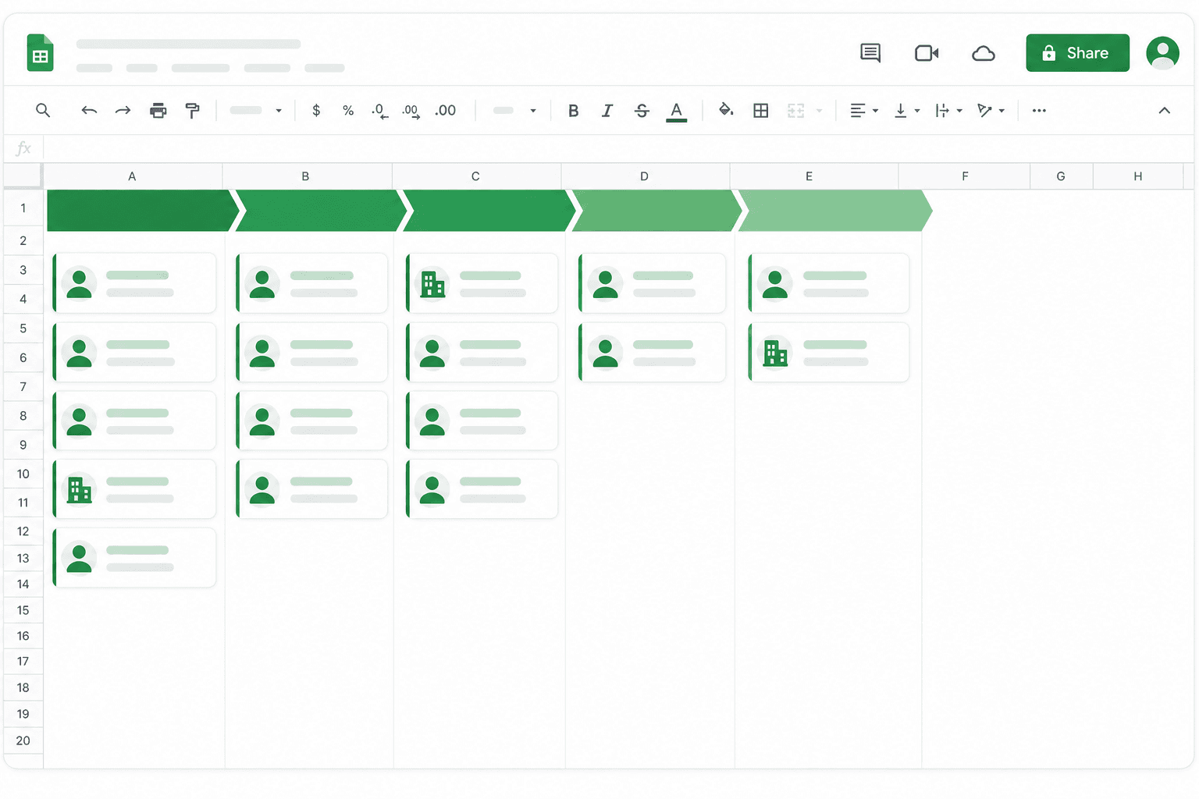The image size is (1199, 799).
Task: Click the fifth person card in column A
Action: click(x=134, y=558)
